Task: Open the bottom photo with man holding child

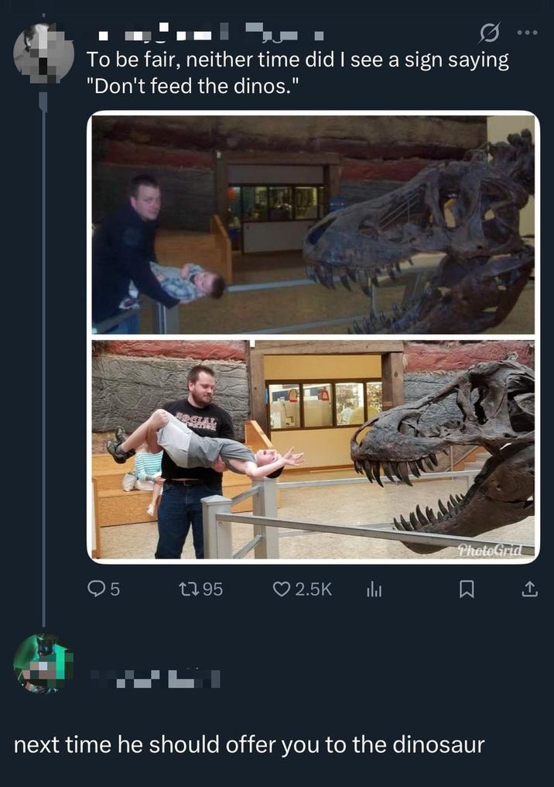Action: (x=313, y=449)
